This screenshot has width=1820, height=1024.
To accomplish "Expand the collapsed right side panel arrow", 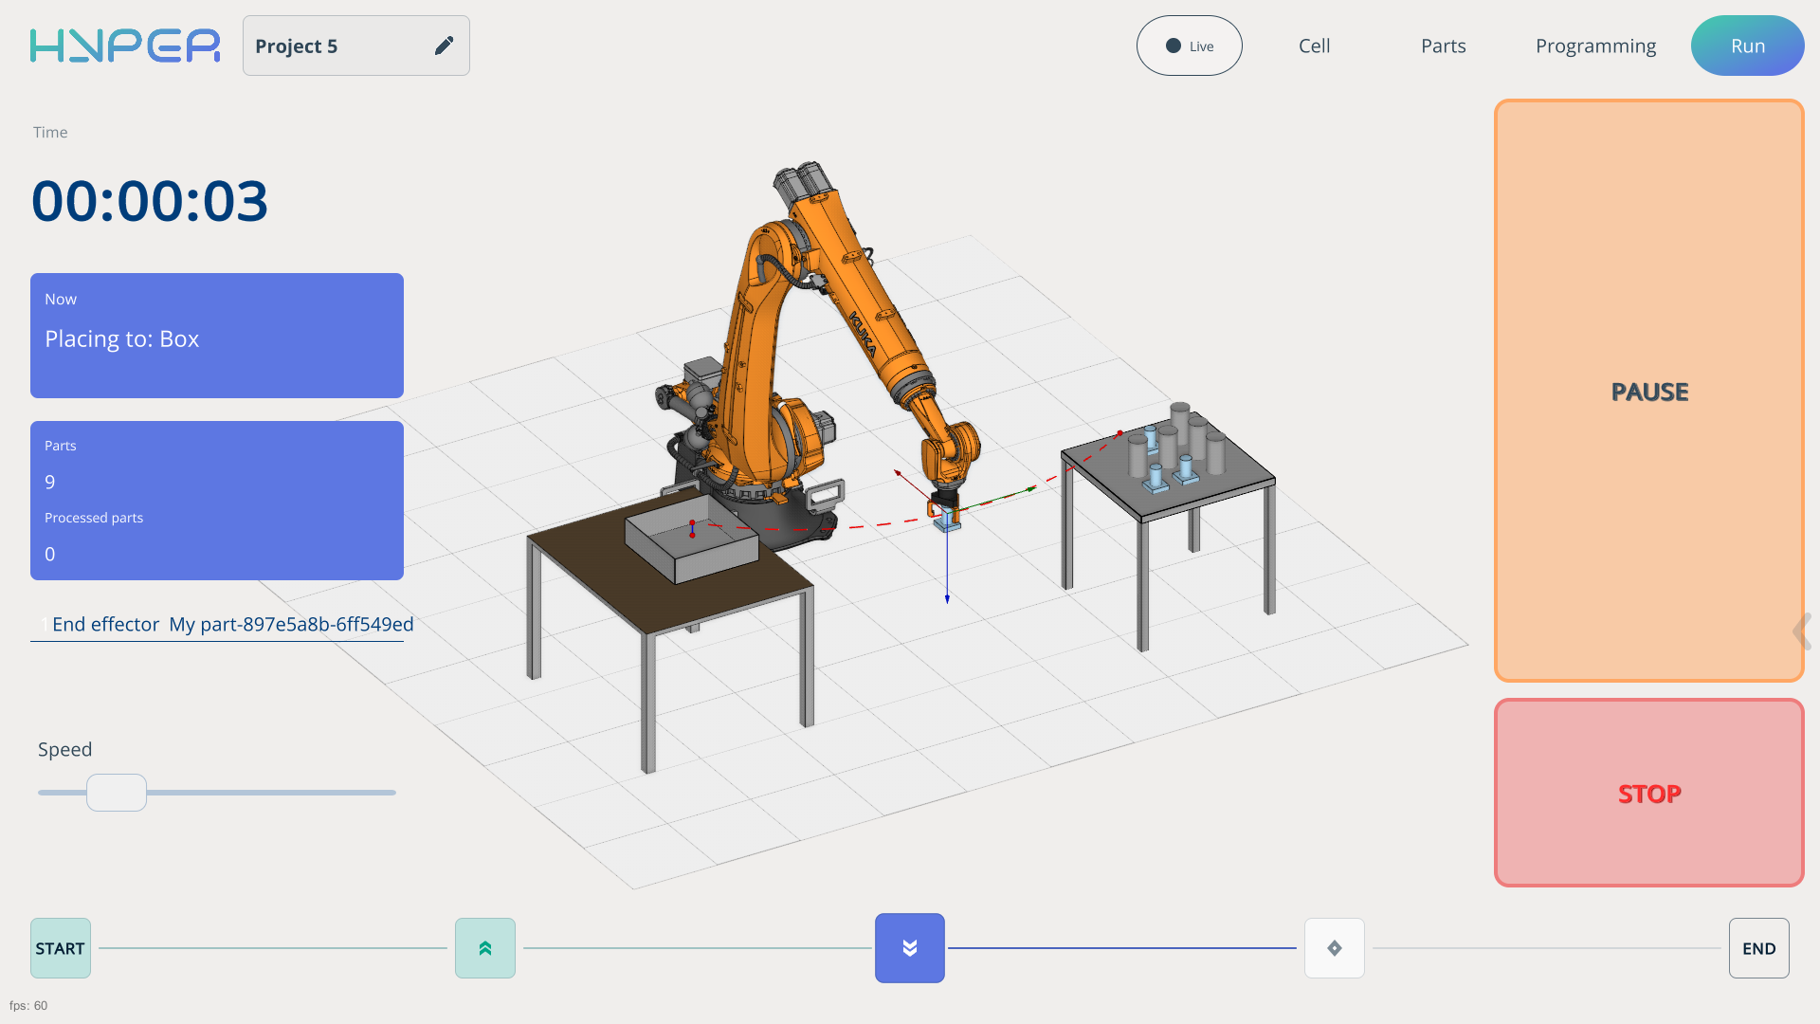I will pyautogui.click(x=1801, y=631).
